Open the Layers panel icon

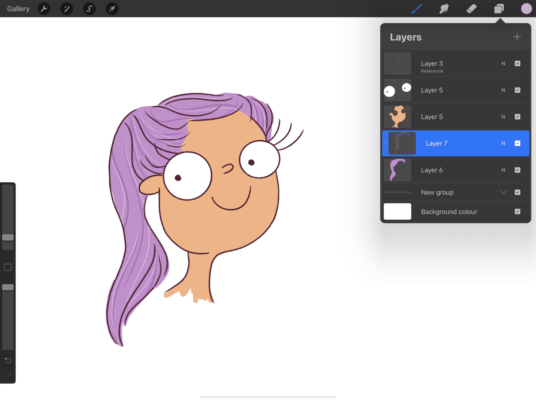click(x=499, y=9)
